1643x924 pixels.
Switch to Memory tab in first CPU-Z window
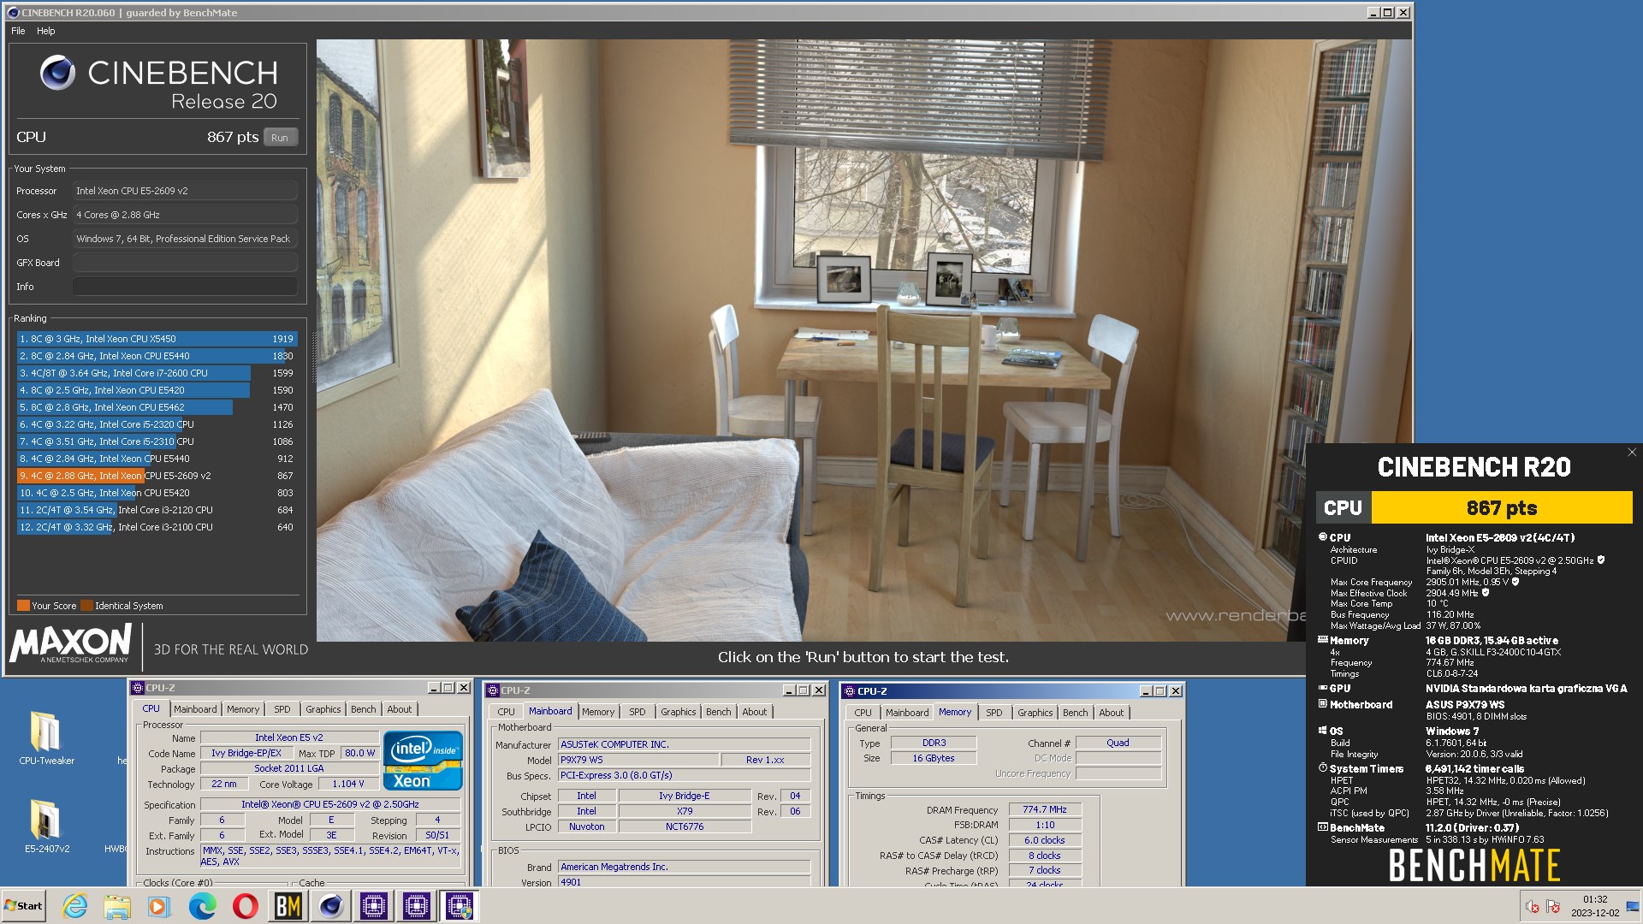point(243,709)
